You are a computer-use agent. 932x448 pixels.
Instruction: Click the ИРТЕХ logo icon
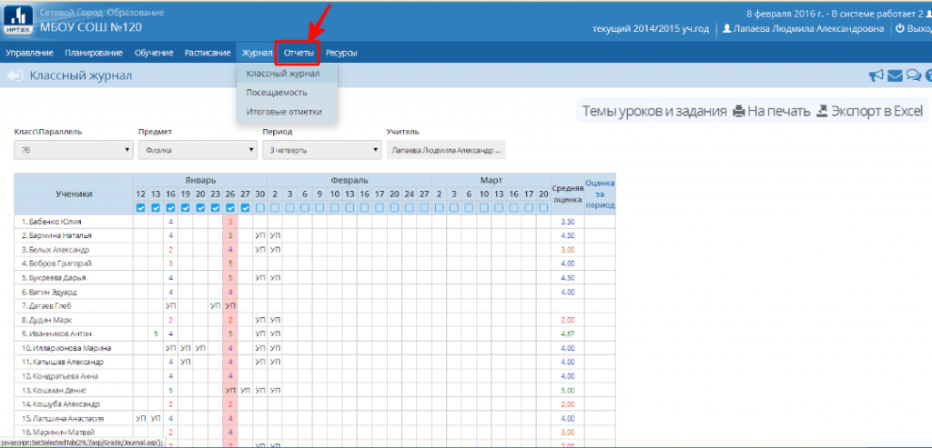18,20
